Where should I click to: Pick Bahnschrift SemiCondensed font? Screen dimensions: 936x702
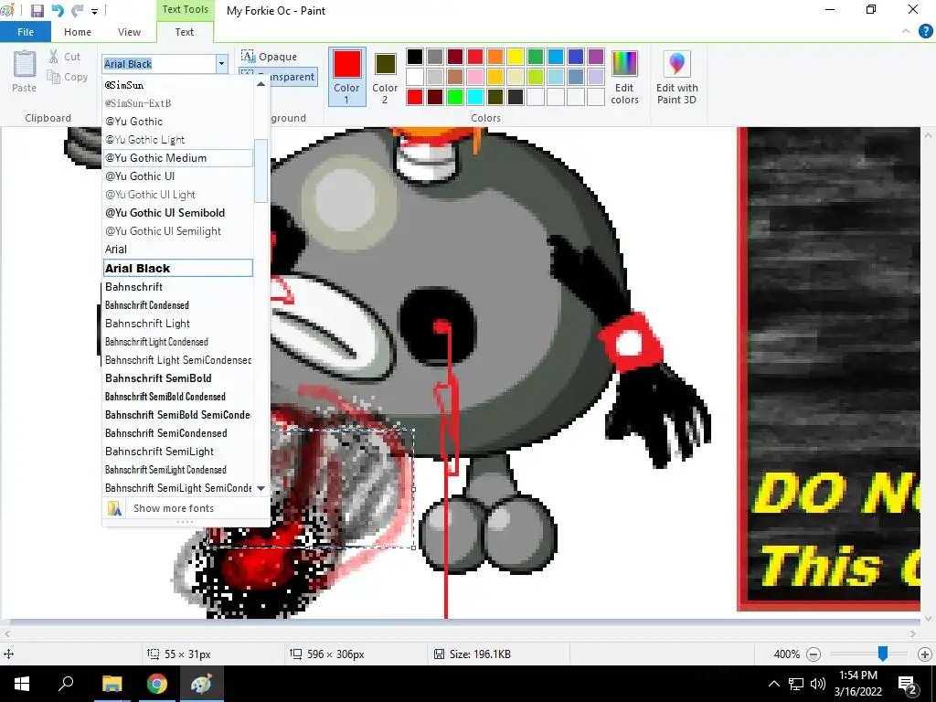pos(178,432)
